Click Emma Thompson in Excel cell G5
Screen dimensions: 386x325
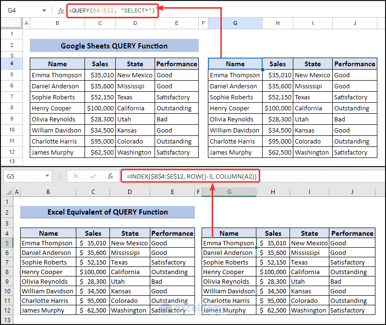pyautogui.click(x=229, y=243)
